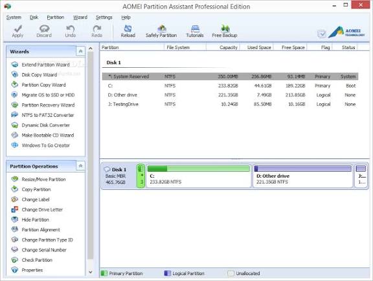Launch Partition Recovery Wizard icon

point(15,105)
